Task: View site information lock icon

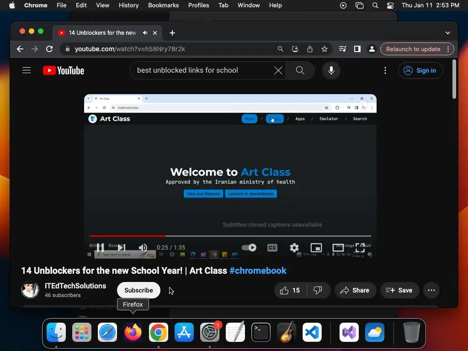Action: pos(68,49)
